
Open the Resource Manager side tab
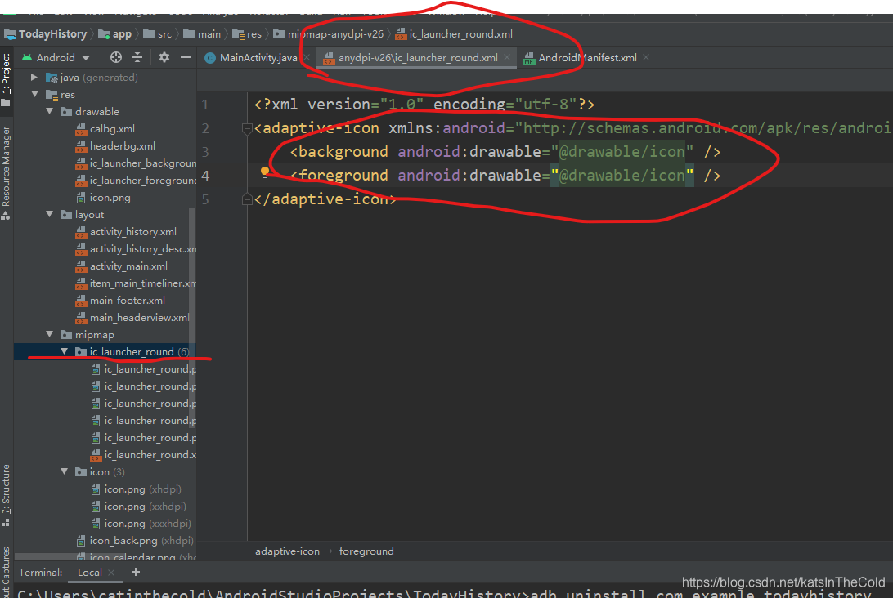point(7,172)
